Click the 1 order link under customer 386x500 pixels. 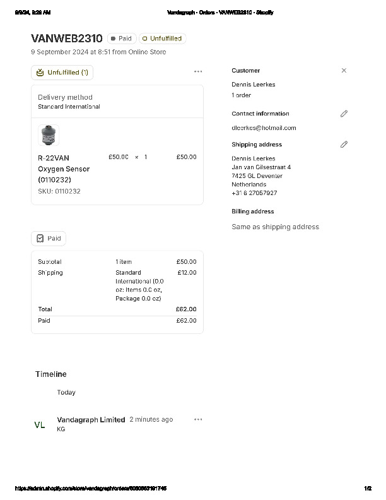click(241, 95)
